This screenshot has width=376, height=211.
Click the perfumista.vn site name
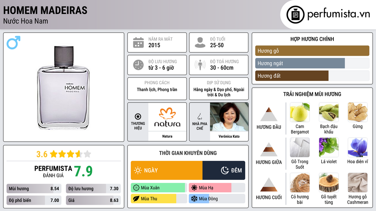coord(339,14)
